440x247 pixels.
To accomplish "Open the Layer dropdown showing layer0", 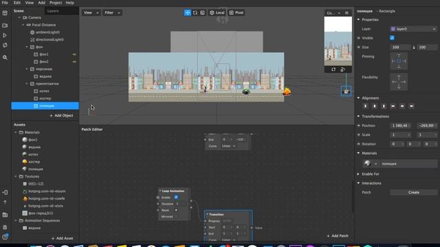I will click(x=414, y=29).
